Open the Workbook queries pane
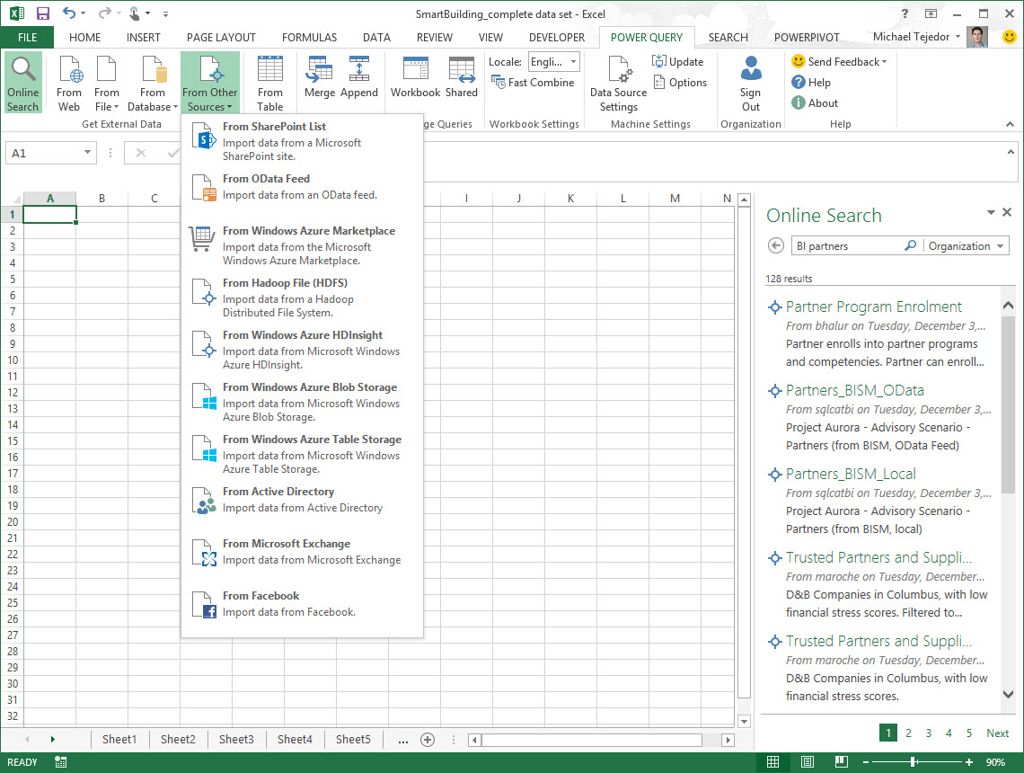Viewport: 1024px width, 773px height. (415, 77)
